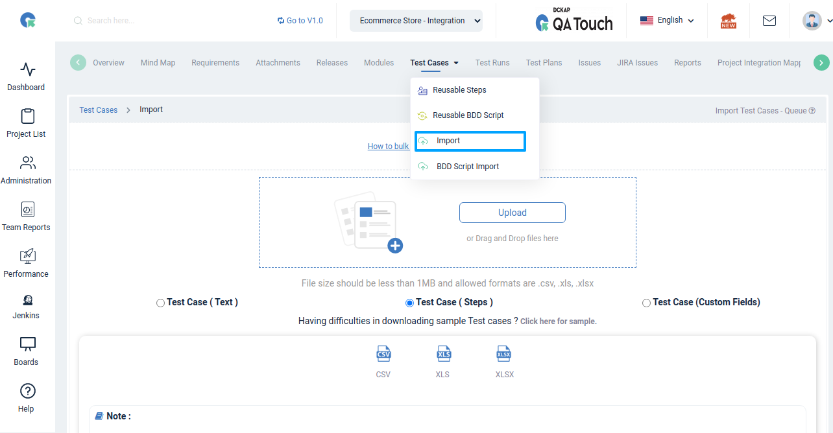This screenshot has height=433, width=833.
Task: Open the user avatar dropdown
Action: [x=817, y=21]
